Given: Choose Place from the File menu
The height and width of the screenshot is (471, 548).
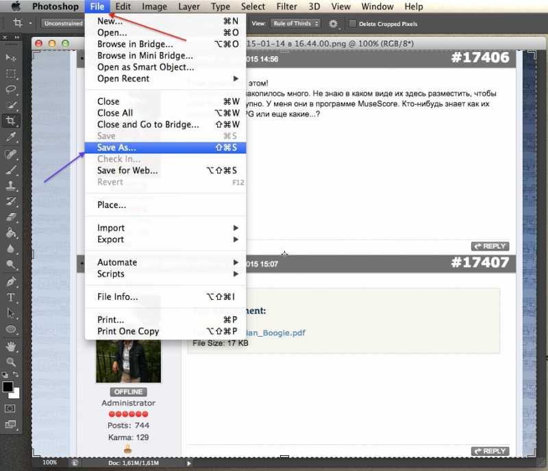Looking at the screenshot, I should (x=166, y=205).
